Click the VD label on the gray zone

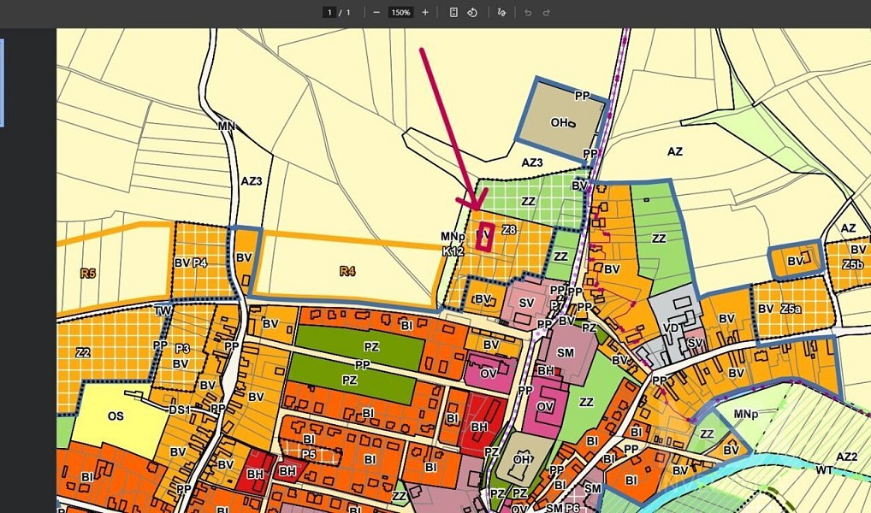pyautogui.click(x=671, y=328)
